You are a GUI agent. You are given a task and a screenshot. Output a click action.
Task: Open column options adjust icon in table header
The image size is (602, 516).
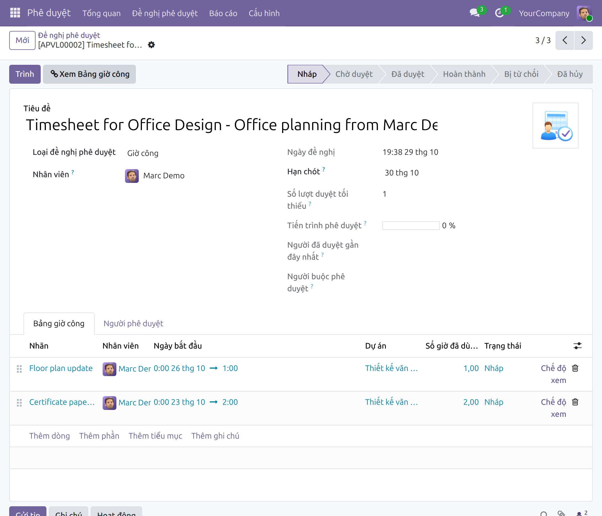coord(577,346)
